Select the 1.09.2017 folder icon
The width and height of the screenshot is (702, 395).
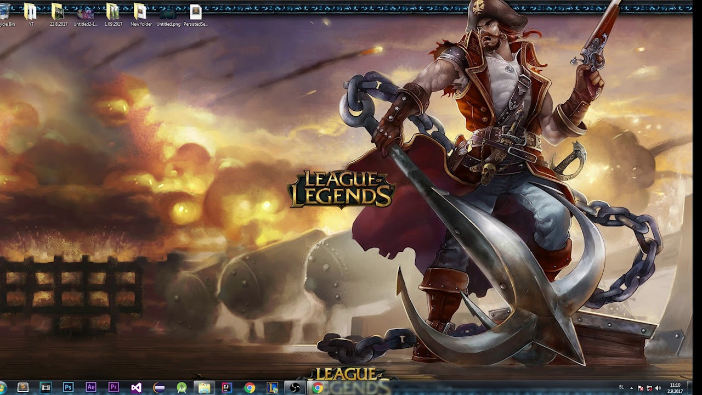click(113, 15)
